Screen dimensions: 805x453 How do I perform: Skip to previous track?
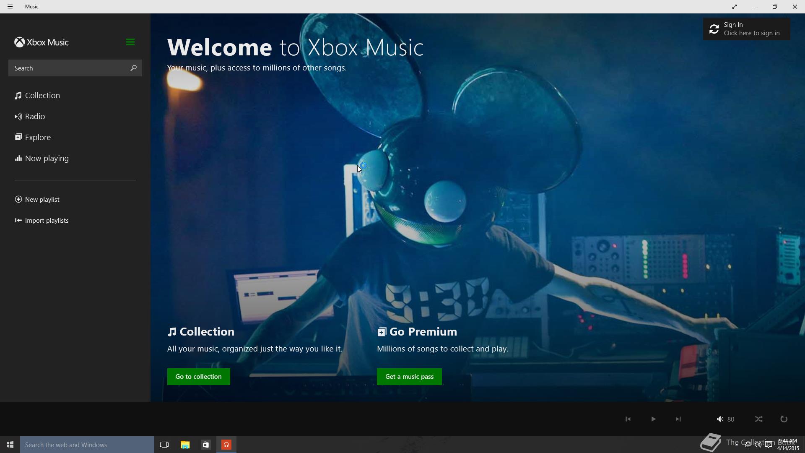pos(628,419)
